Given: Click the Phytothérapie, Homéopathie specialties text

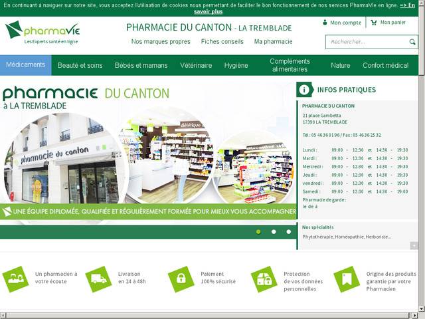Looking at the screenshot, I should tap(347, 237).
